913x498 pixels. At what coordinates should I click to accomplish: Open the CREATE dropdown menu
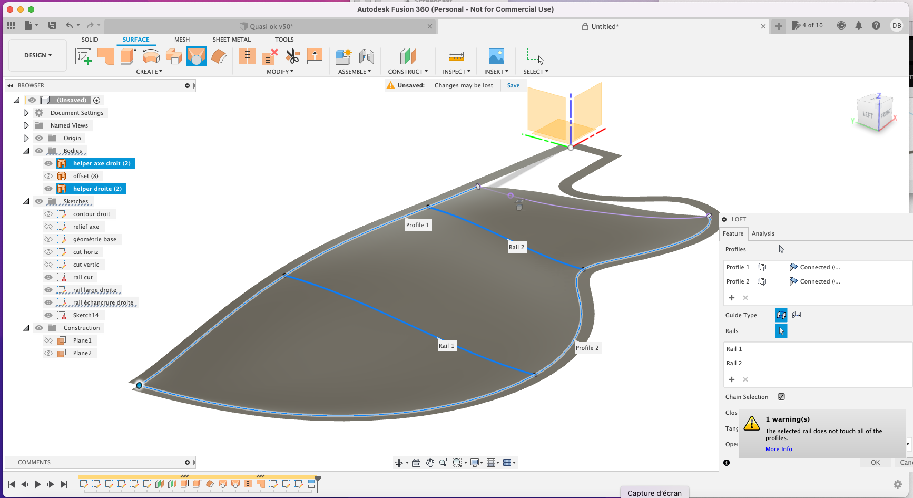coord(149,72)
